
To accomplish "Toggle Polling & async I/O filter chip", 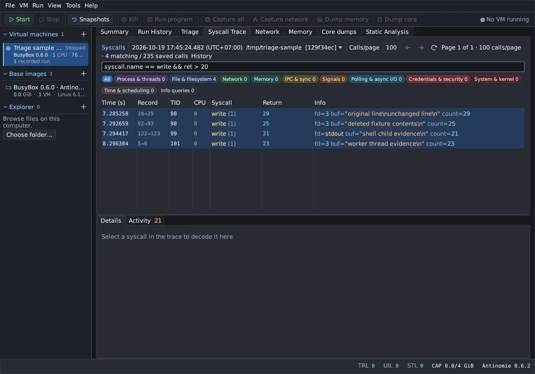I will pyautogui.click(x=377, y=79).
